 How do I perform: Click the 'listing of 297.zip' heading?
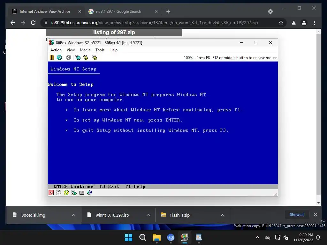pos(114,32)
